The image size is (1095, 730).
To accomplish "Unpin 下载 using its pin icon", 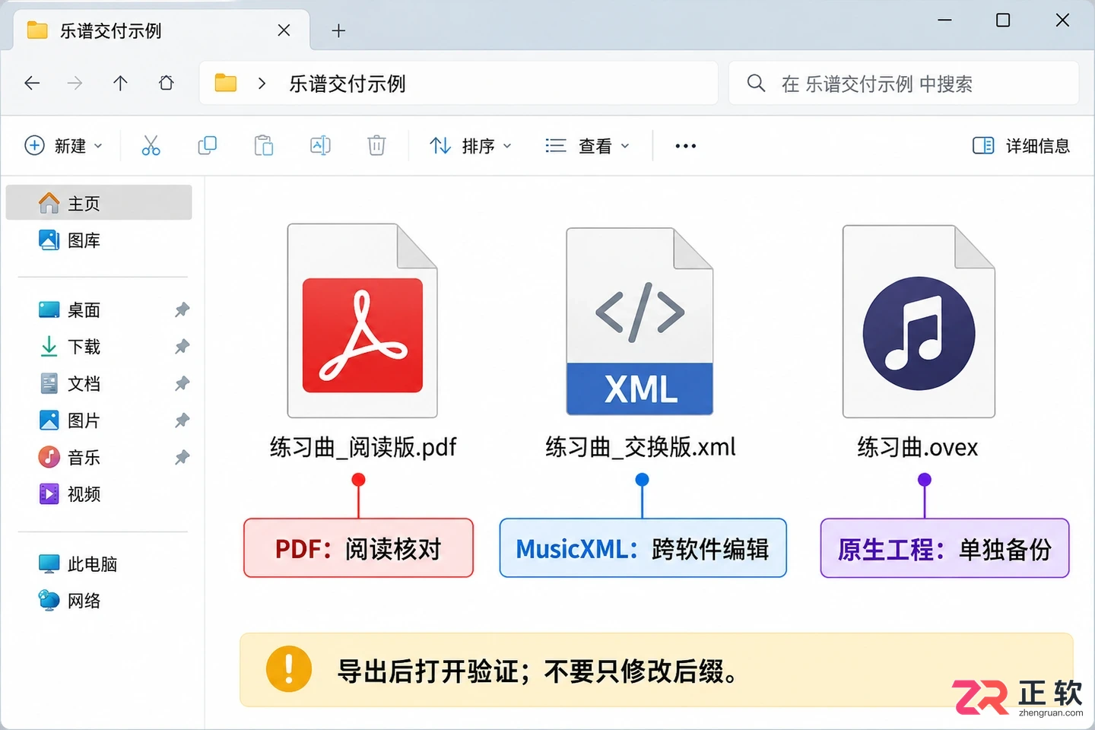I will [182, 347].
